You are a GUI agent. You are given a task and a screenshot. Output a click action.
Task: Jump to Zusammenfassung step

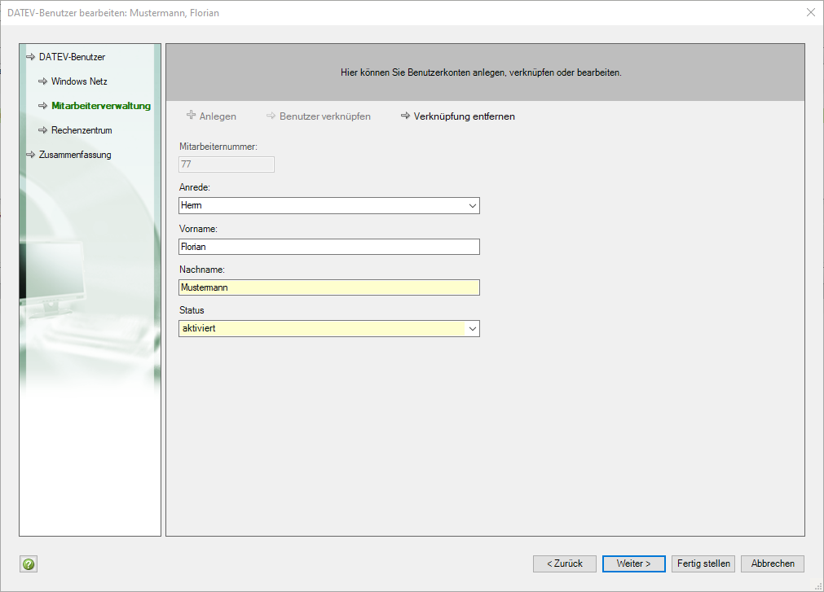[75, 155]
